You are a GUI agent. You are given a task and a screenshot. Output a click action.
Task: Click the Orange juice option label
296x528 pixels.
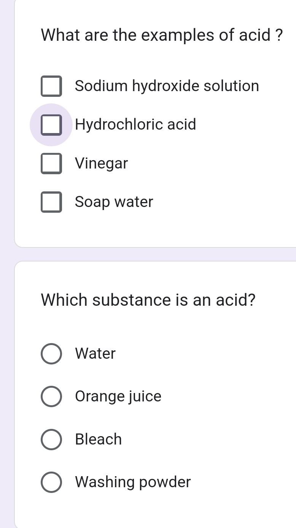pyautogui.click(x=118, y=396)
